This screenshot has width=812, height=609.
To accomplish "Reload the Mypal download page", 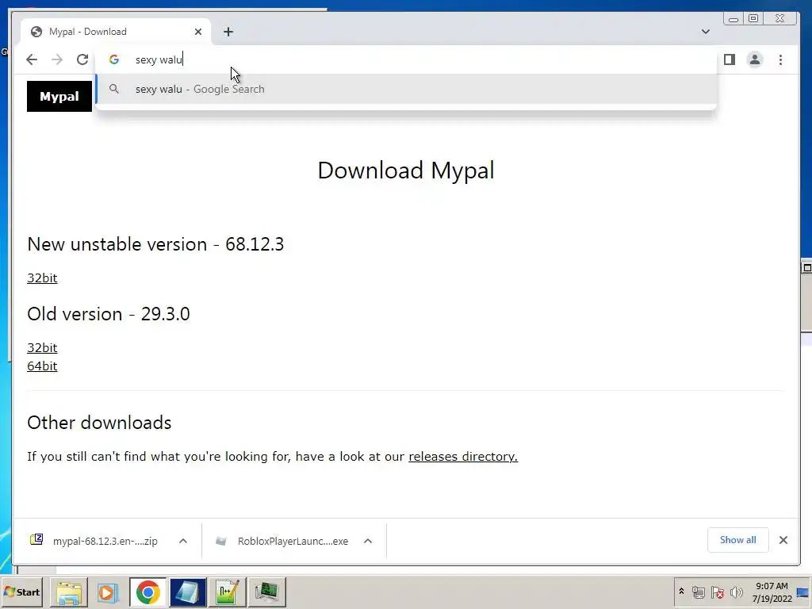I will pos(82,59).
